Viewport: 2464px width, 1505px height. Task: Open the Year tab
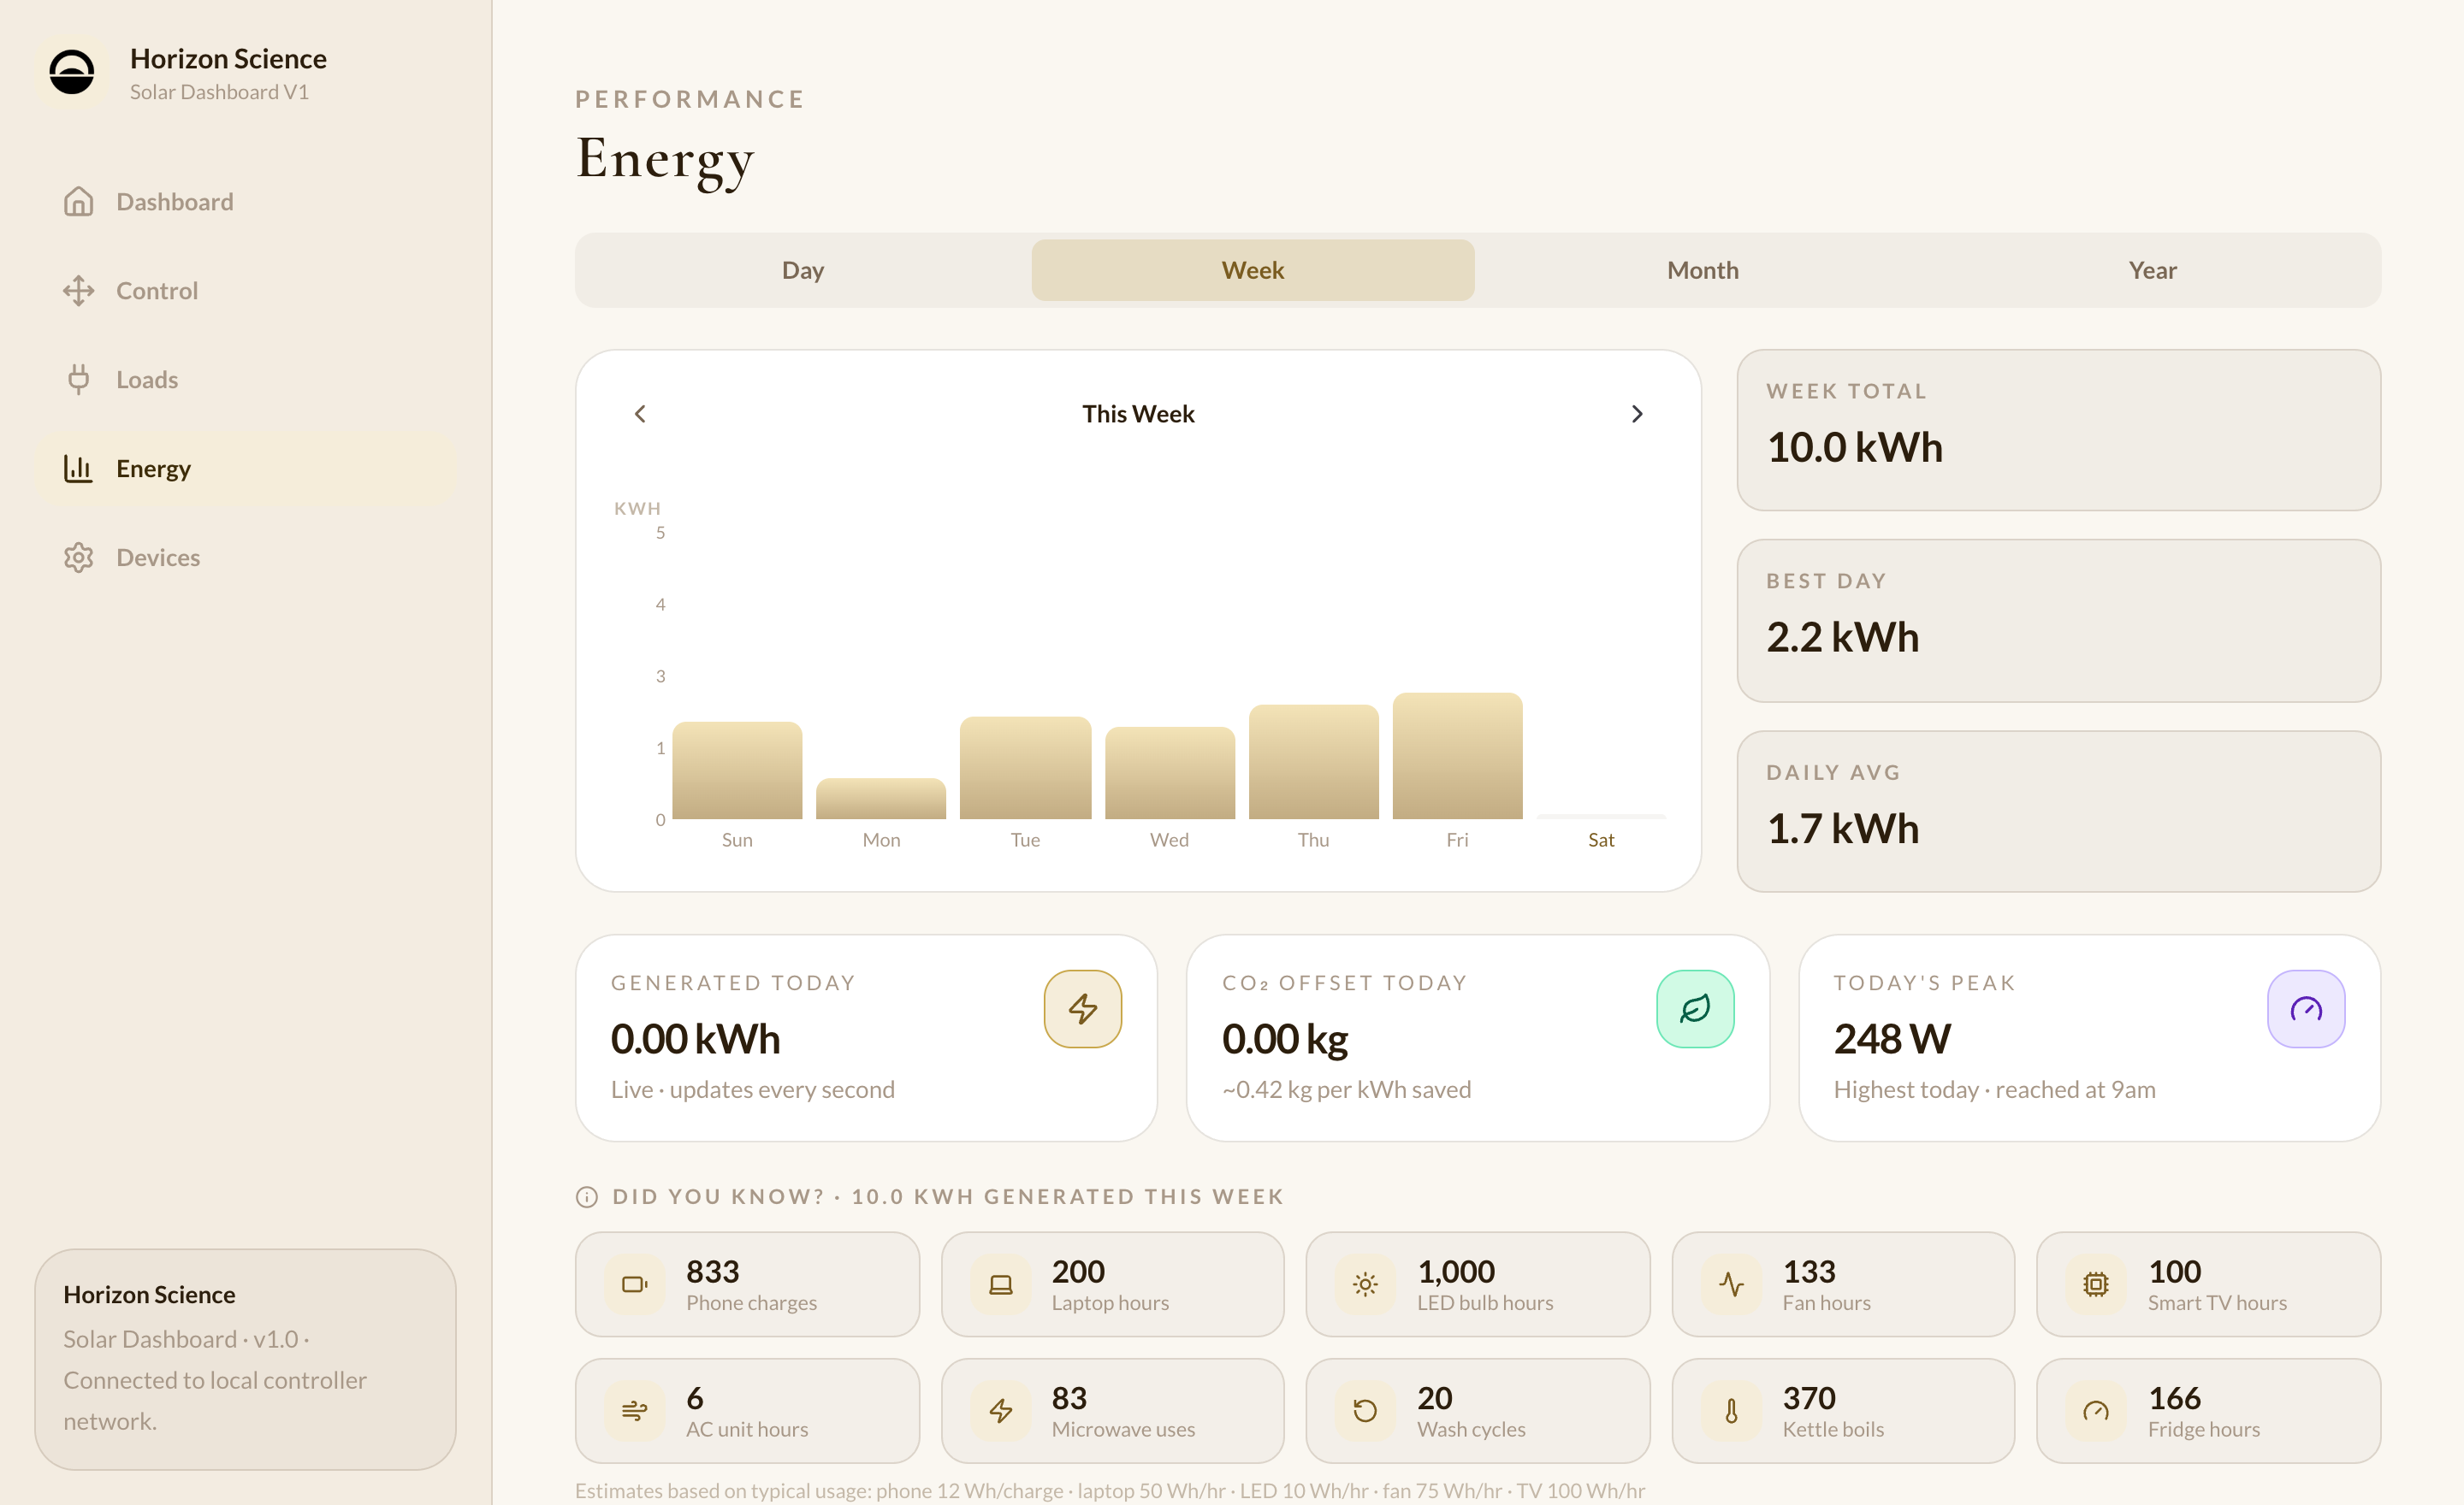[2153, 270]
